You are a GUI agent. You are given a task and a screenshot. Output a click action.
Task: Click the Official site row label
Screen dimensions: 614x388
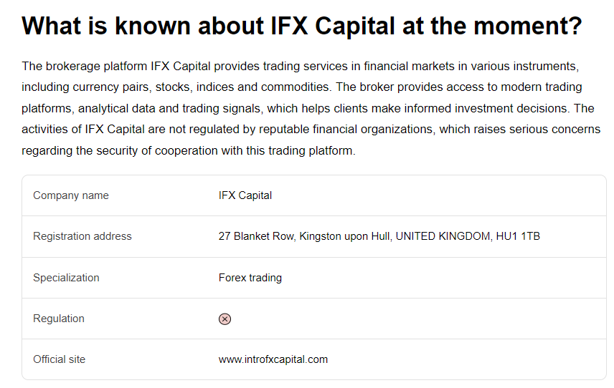59,359
